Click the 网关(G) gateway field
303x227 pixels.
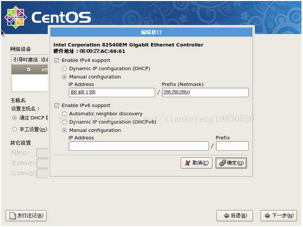(x=42, y=153)
